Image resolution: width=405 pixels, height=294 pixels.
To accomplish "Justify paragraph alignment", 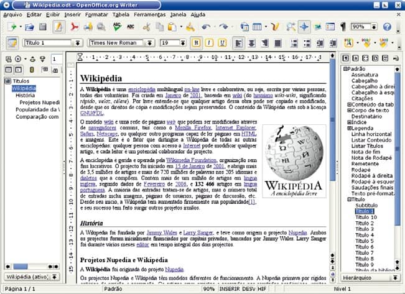I will (278, 43).
